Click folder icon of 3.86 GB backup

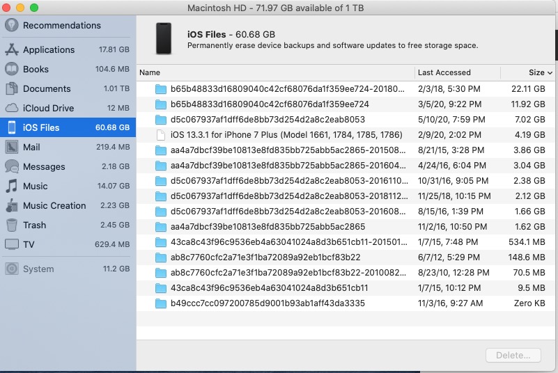[x=161, y=150]
